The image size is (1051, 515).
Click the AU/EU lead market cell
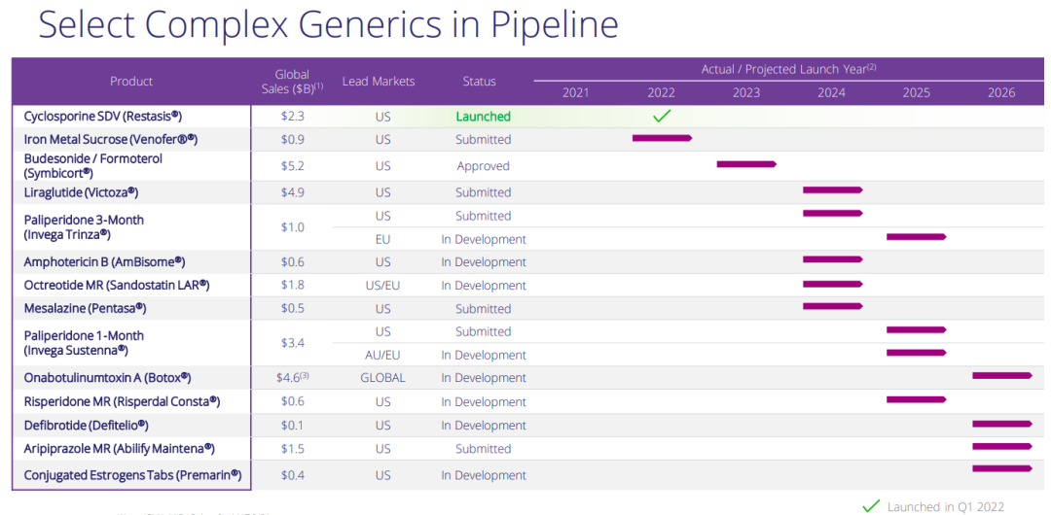pyautogui.click(x=382, y=355)
